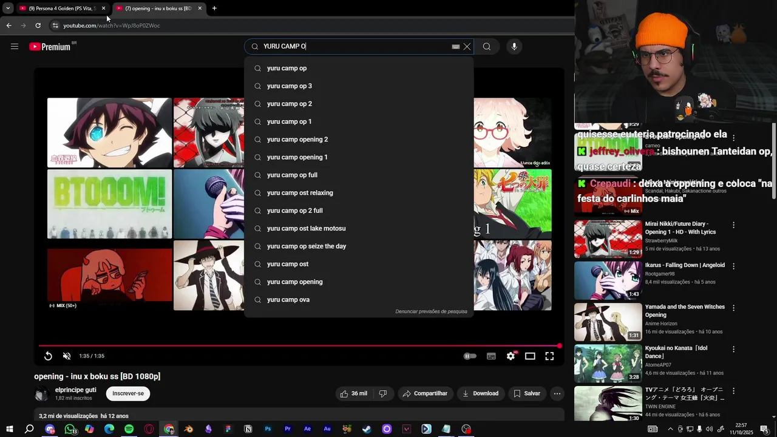
Task: Open Yamada and the Seven Witches thumbnail
Action: pyautogui.click(x=608, y=322)
